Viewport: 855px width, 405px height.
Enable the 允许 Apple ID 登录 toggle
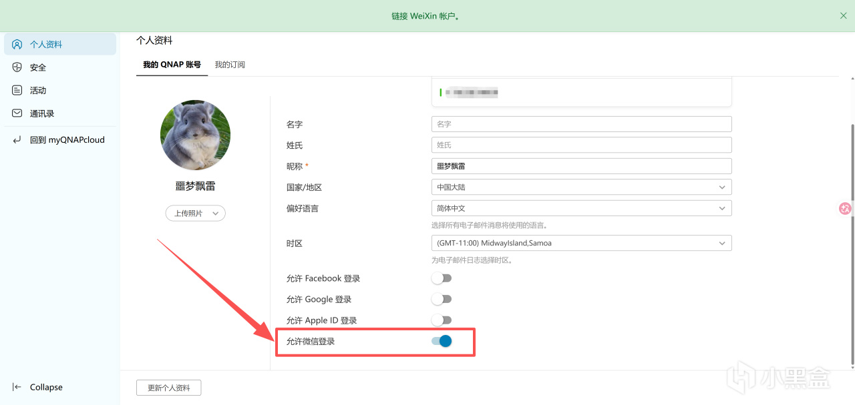click(x=442, y=320)
